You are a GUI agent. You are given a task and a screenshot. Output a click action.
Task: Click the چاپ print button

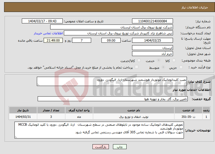(120, 147)
